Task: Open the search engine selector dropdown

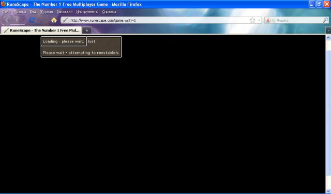Action: (269, 20)
